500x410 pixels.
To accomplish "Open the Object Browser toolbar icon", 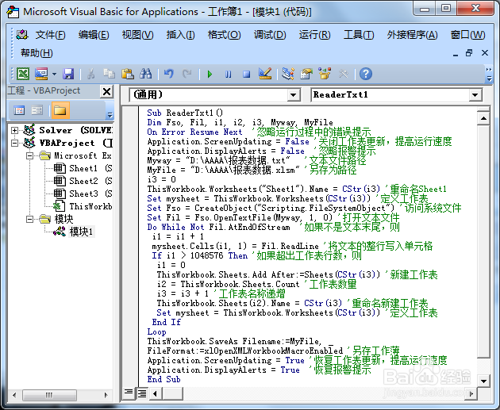I will 325,74.
